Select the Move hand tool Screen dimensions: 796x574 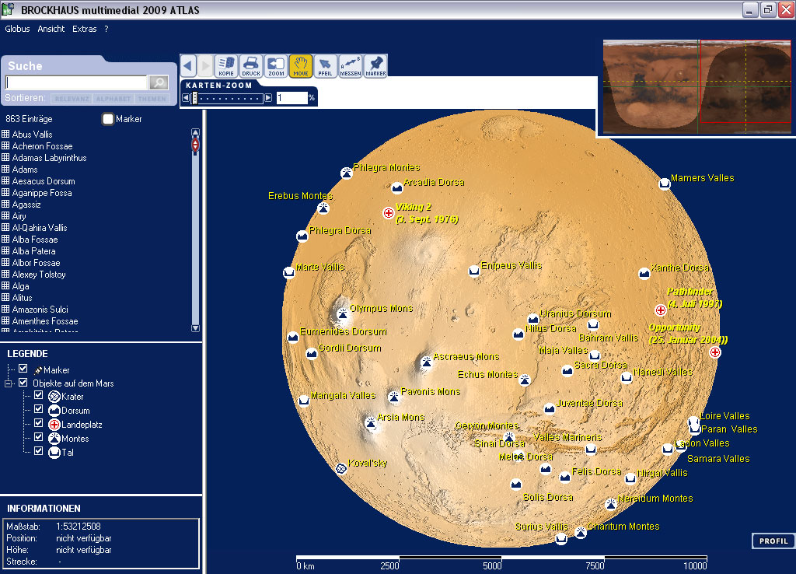click(x=301, y=65)
